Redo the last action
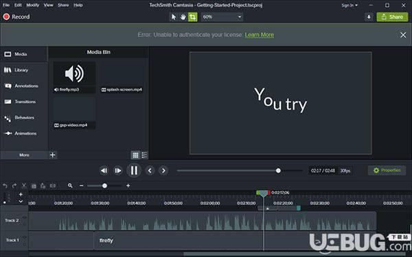412x257 pixels. (14, 186)
